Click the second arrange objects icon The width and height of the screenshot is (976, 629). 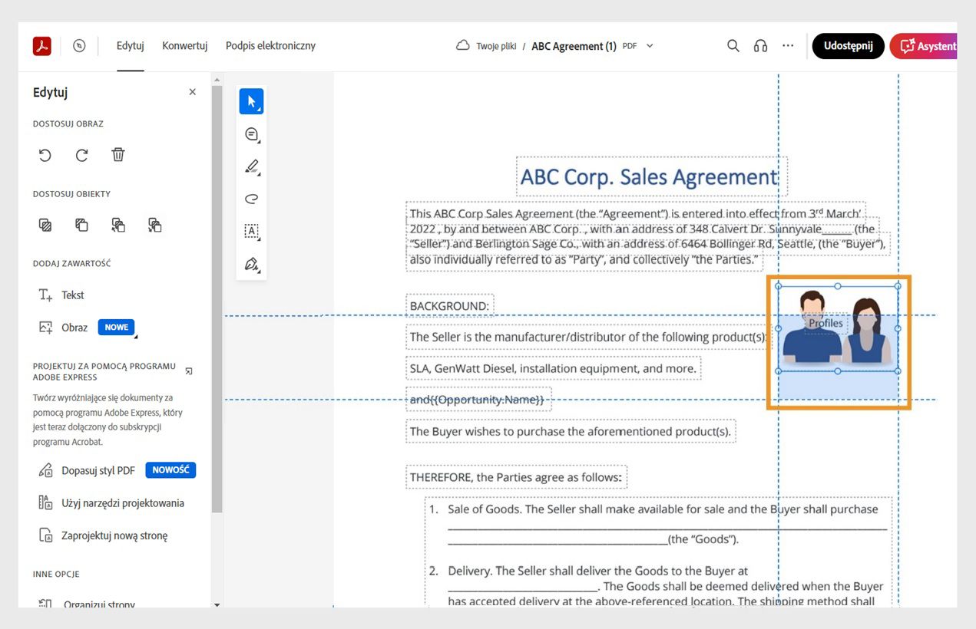[x=81, y=225]
